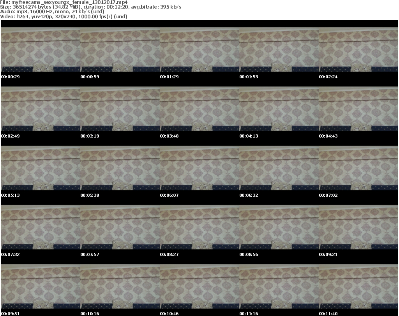Click the 00:04:13 timestamp label

point(249,136)
